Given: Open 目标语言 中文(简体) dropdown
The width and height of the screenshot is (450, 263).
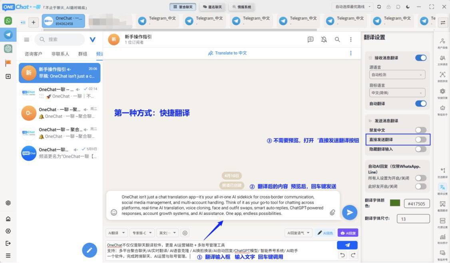Looking at the screenshot, I should tap(397, 93).
